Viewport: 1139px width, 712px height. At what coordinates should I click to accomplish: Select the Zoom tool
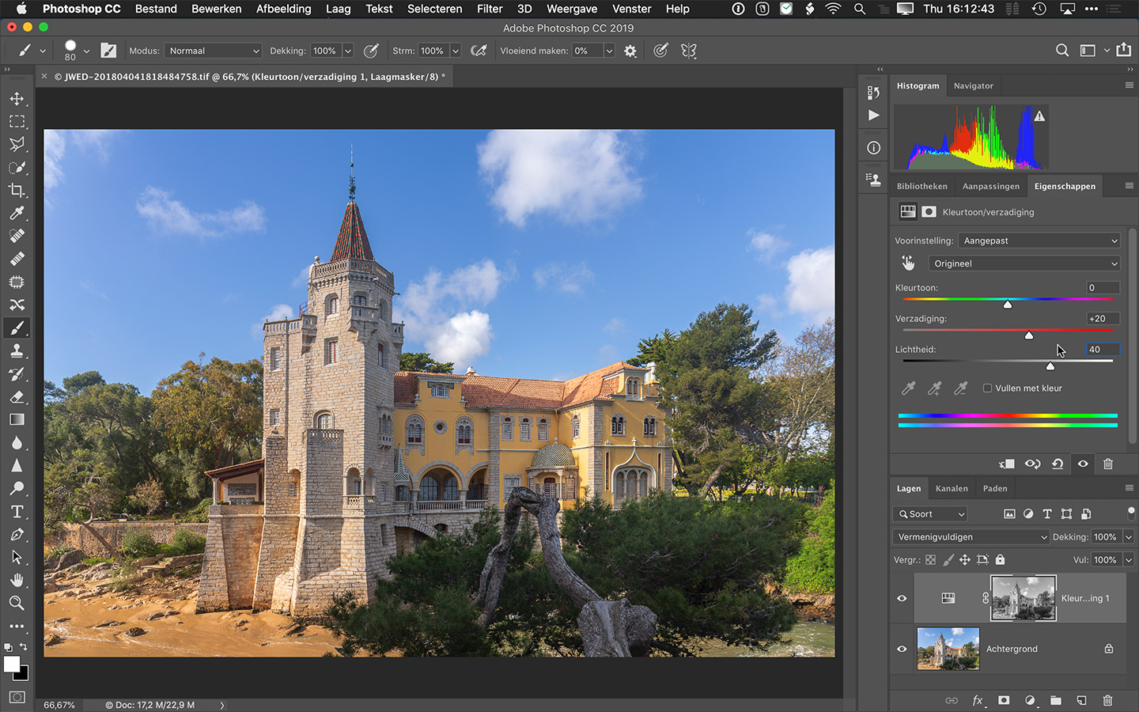[17, 603]
